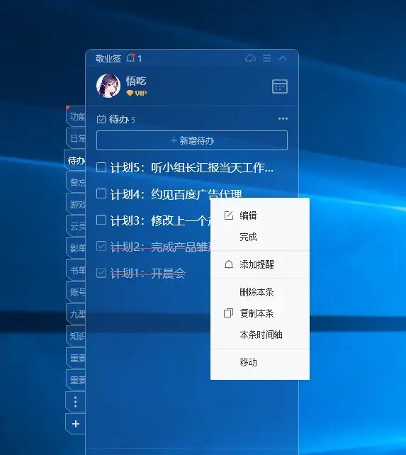Click the 新增待办 button

(192, 140)
